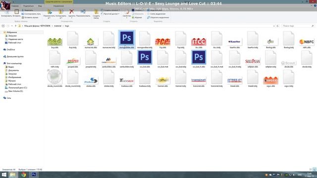The height and width of the screenshot is (178, 317).
Task: Select the kaarfor.dds logo file
Action: pyautogui.click(x=235, y=43)
